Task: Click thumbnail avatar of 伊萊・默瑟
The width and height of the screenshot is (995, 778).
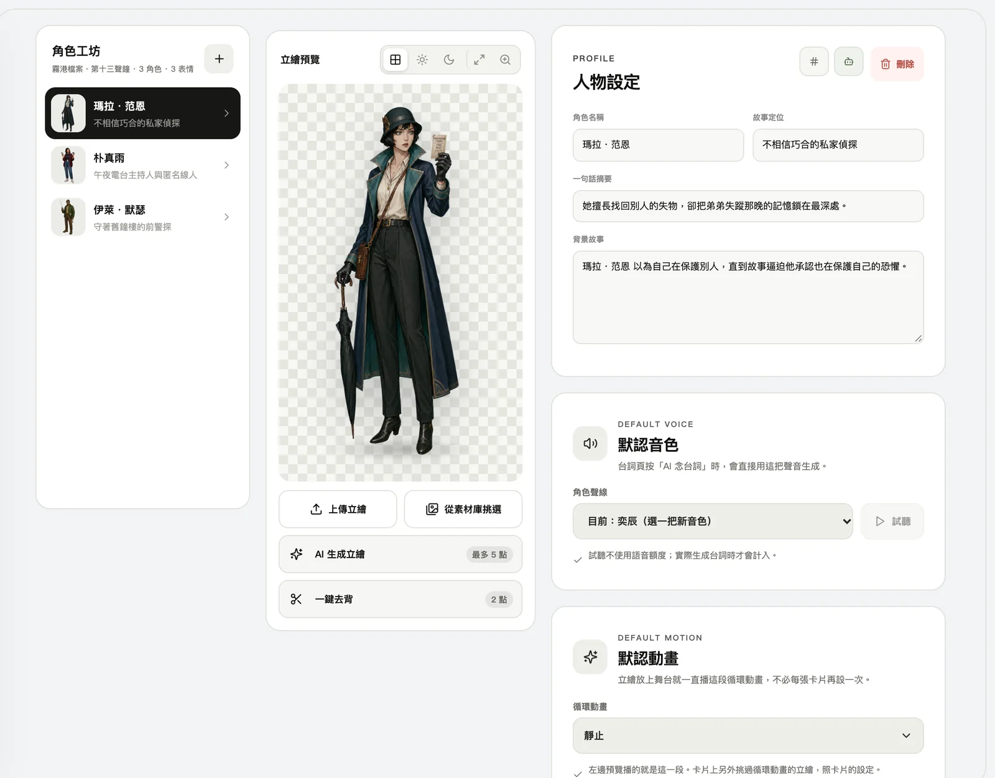Action: [68, 217]
